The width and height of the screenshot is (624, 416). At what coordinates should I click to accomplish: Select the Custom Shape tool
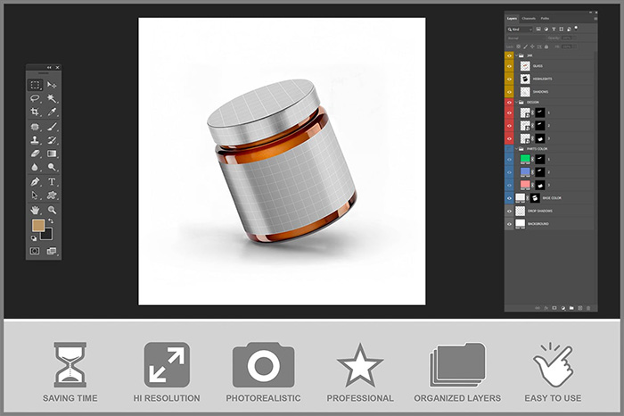(x=52, y=196)
